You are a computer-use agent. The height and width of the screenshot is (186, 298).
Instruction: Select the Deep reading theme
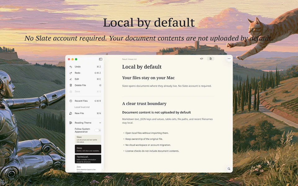click(88, 149)
